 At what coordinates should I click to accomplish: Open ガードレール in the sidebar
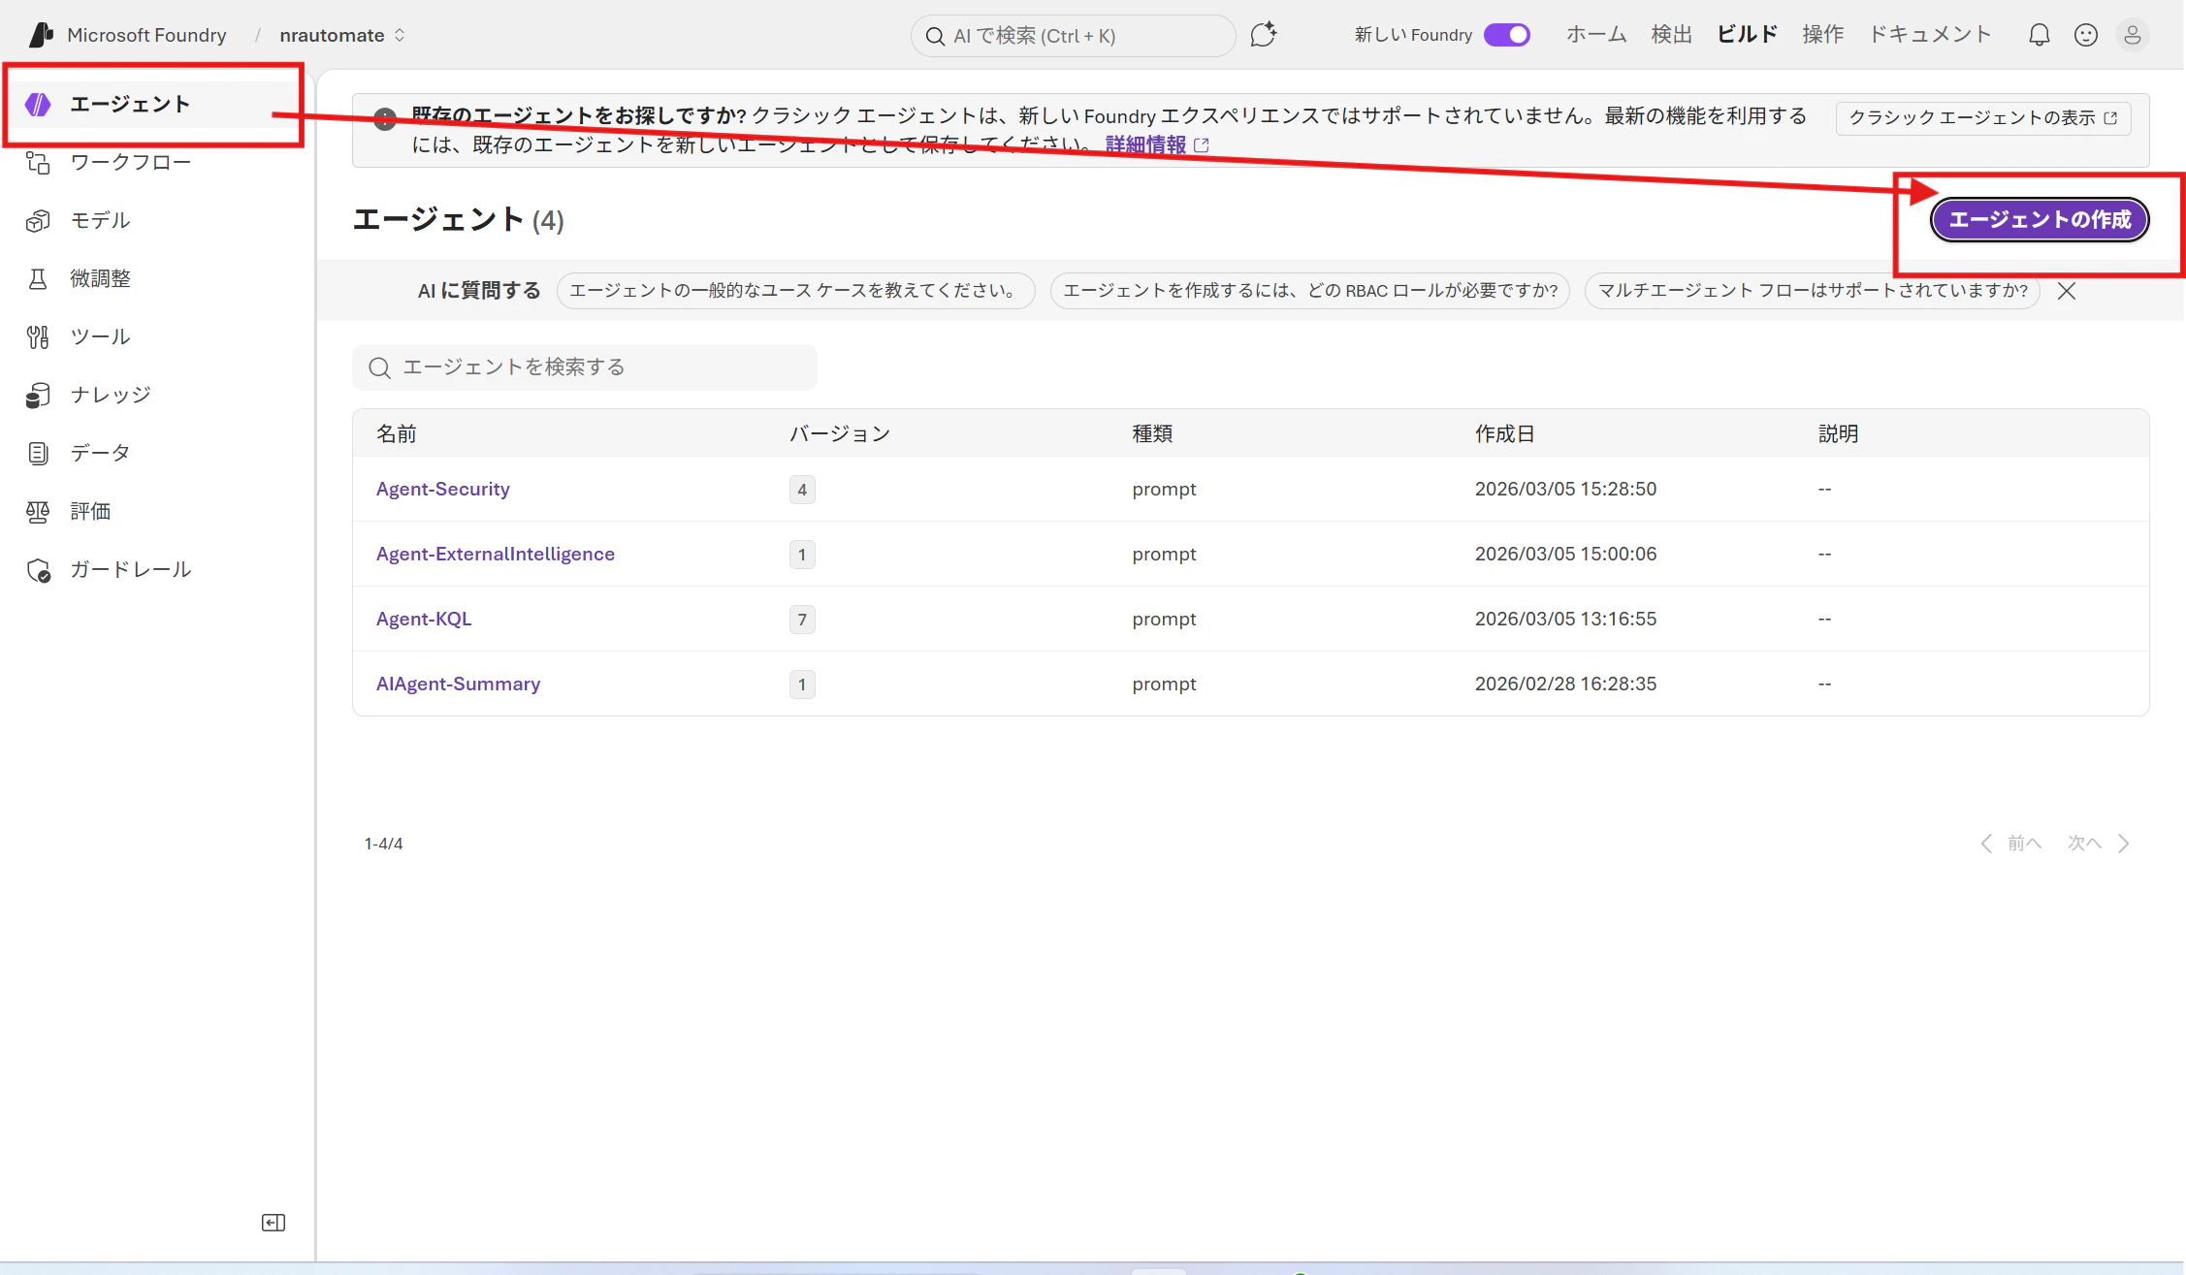[x=130, y=569]
